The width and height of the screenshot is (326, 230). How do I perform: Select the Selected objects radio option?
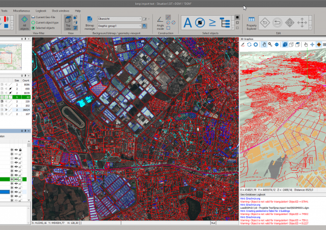point(43,28)
